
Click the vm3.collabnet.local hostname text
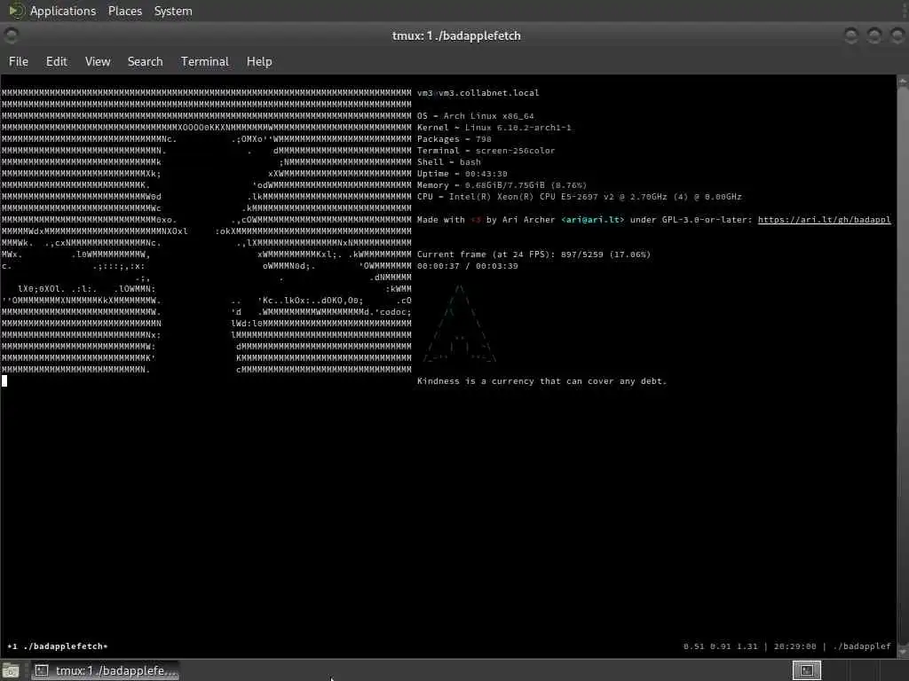point(489,92)
